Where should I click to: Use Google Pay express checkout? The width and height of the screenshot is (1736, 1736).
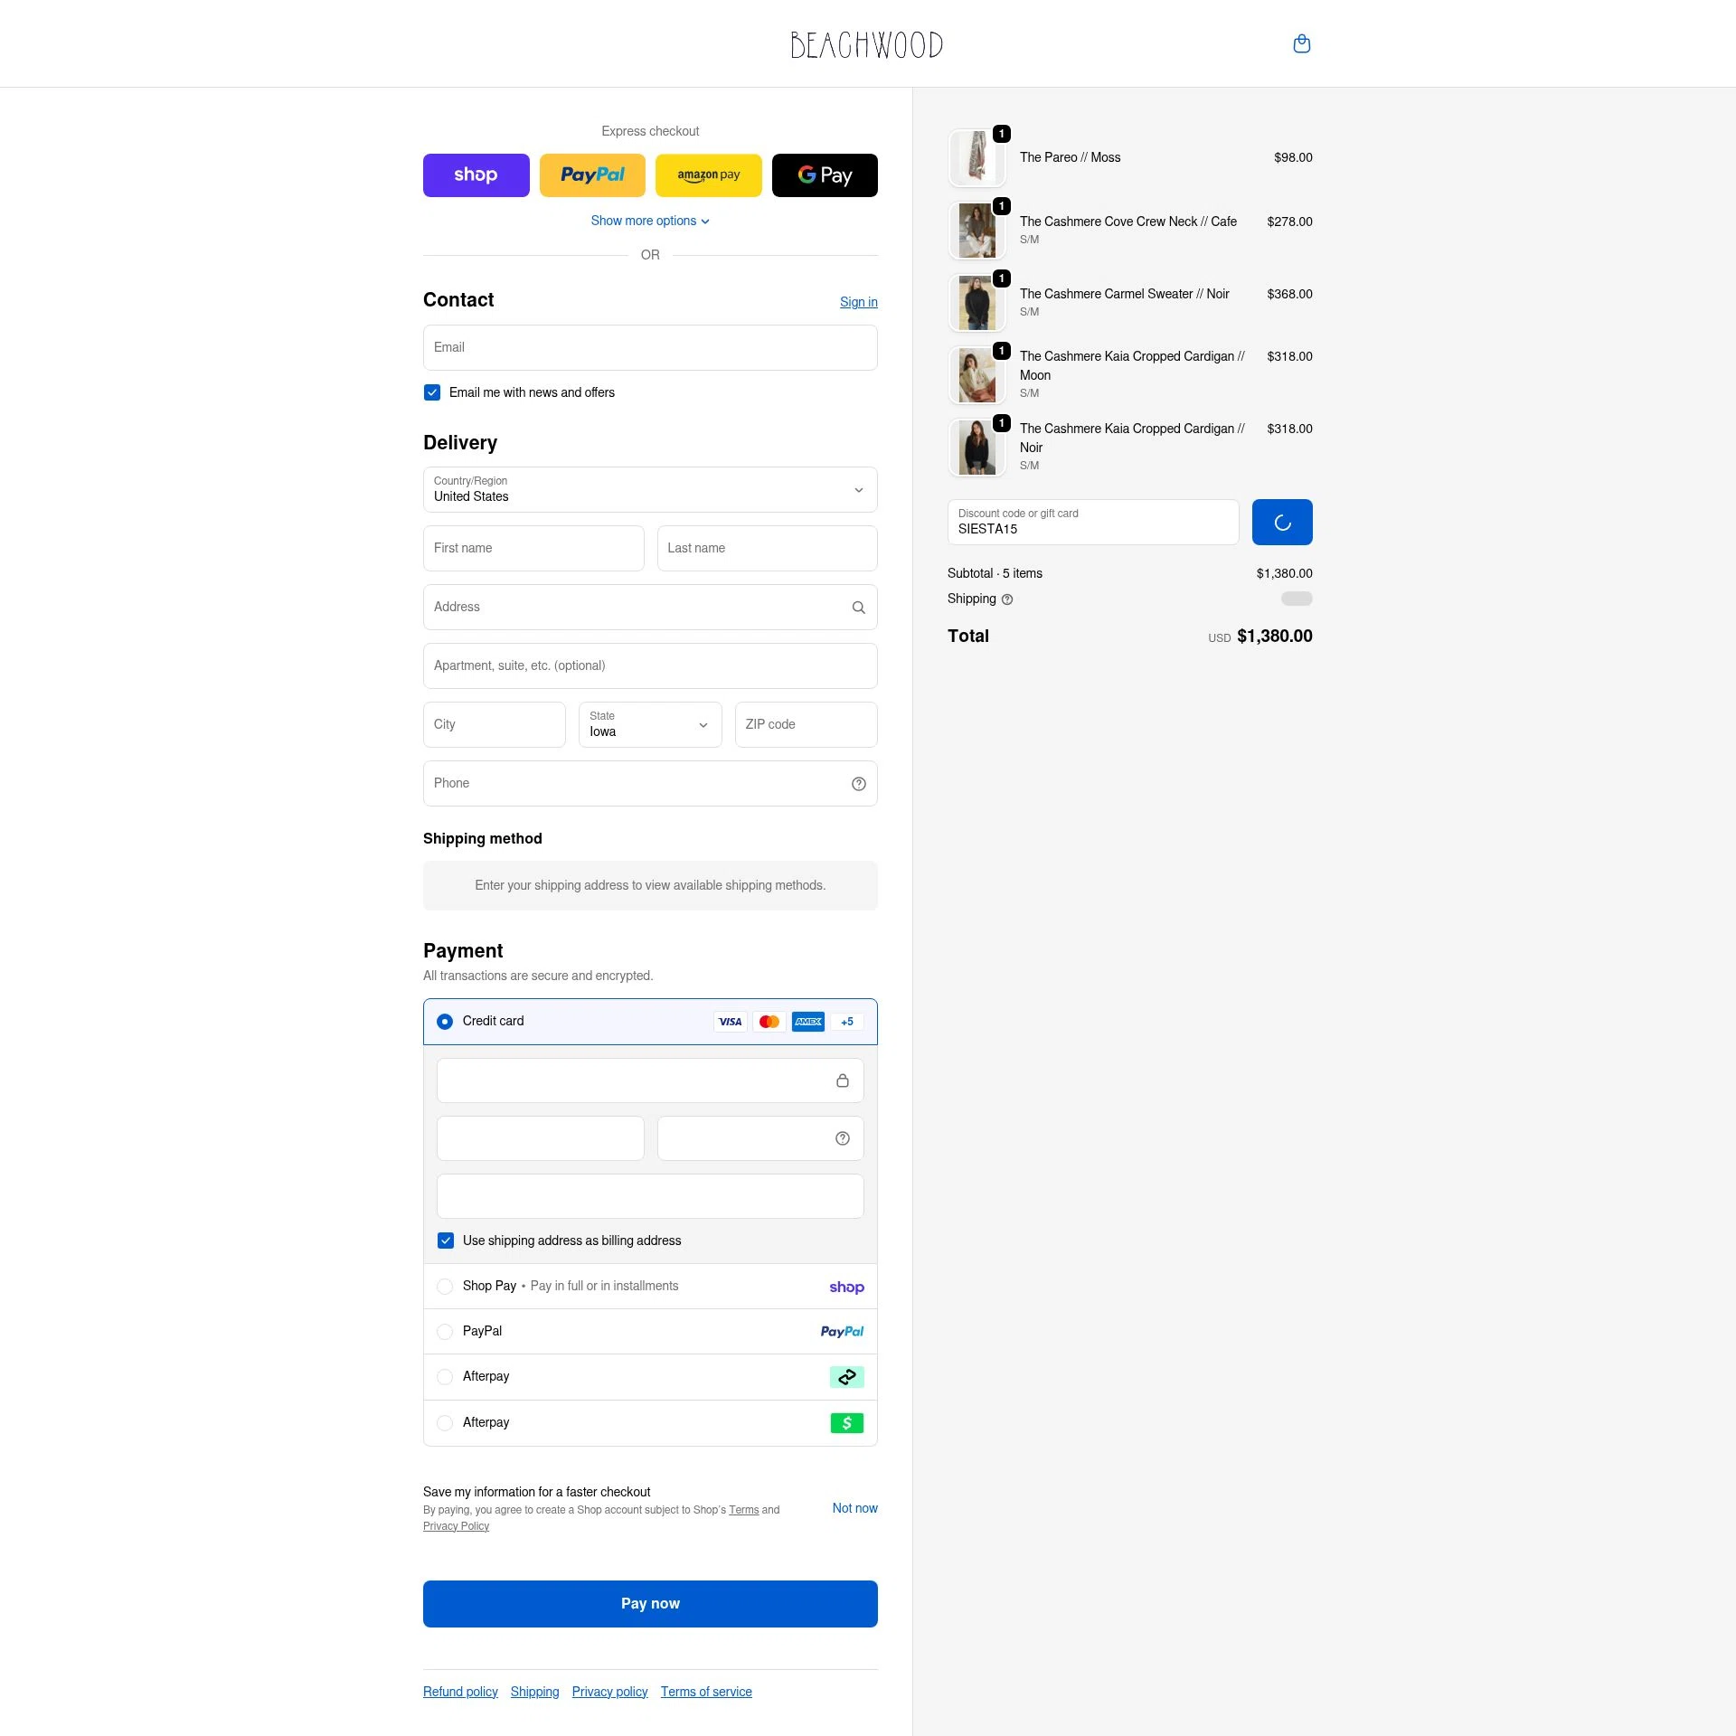[824, 175]
